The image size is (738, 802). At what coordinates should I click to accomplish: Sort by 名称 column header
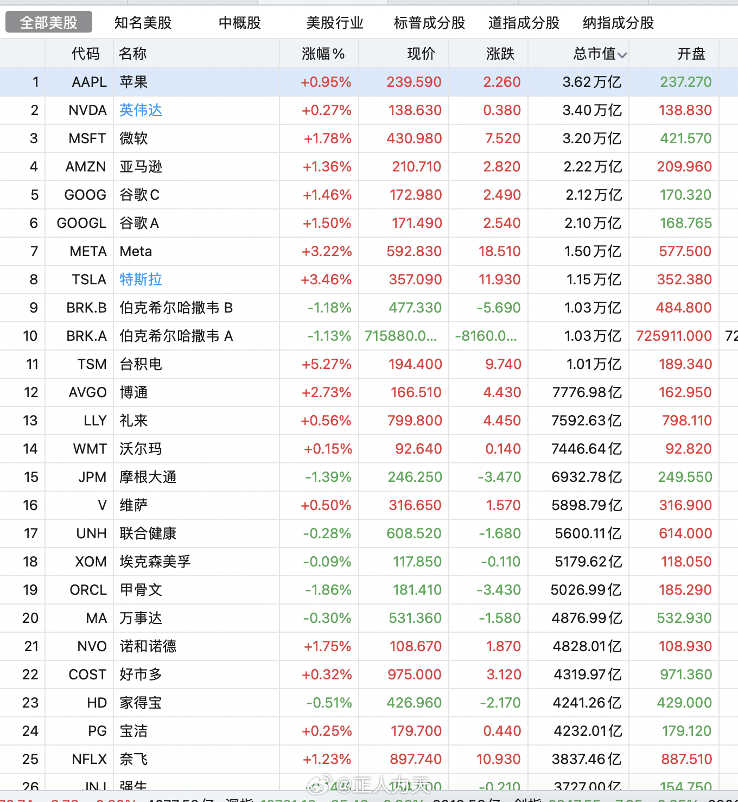tap(133, 54)
